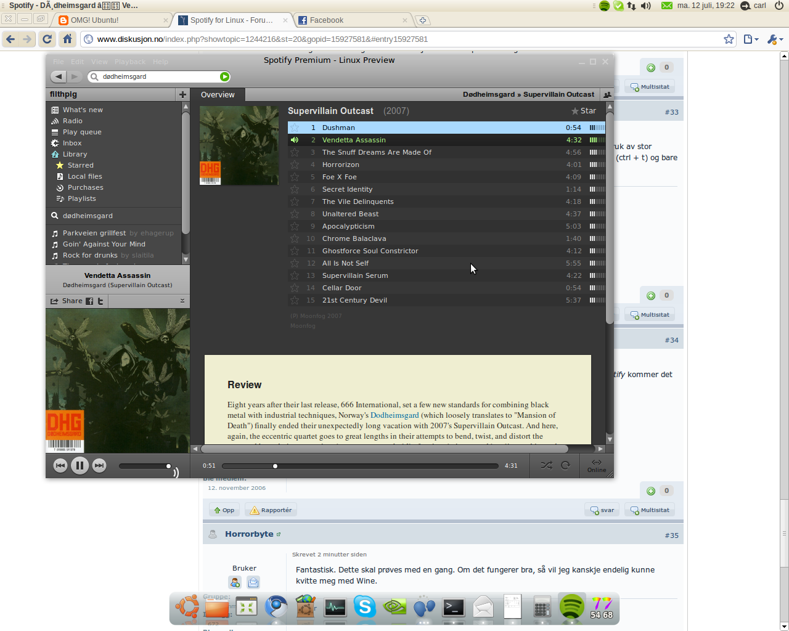
Task: Add new playlist with plus icon
Action: 182,94
